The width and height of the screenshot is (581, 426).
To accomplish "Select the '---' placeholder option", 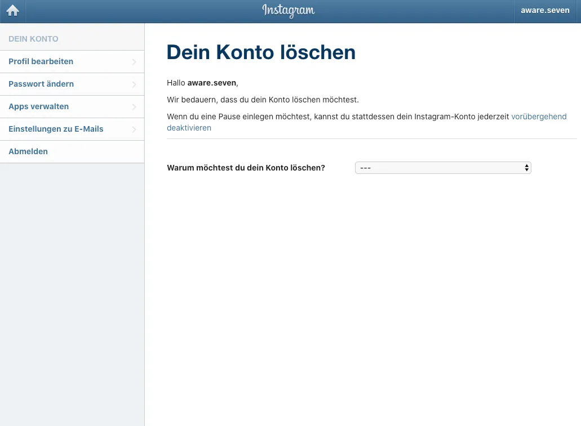I will [x=394, y=167].
